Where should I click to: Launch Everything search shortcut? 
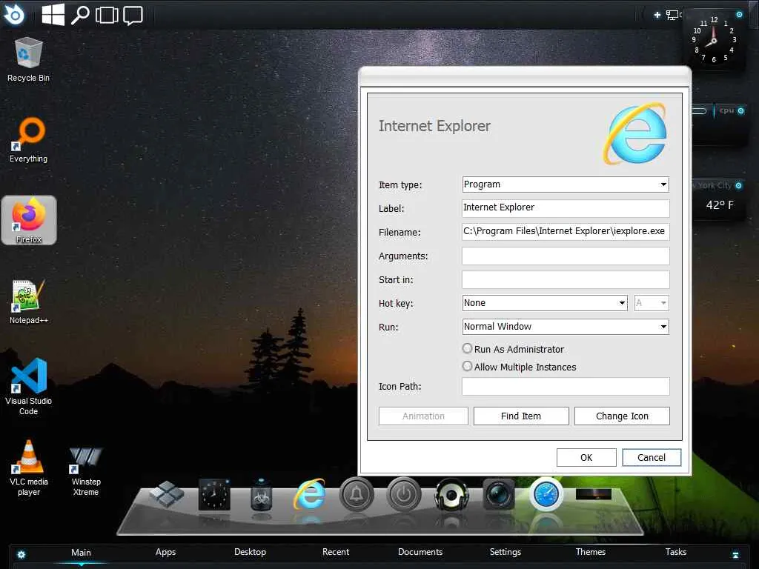tap(29, 139)
